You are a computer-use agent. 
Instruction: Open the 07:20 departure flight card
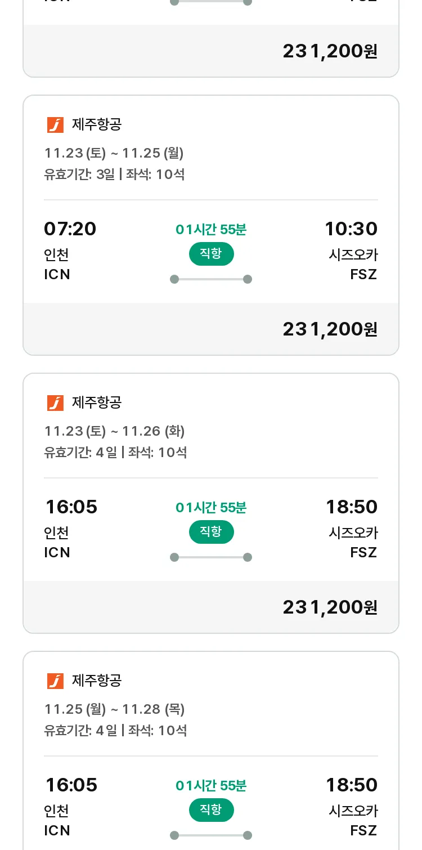(x=211, y=225)
